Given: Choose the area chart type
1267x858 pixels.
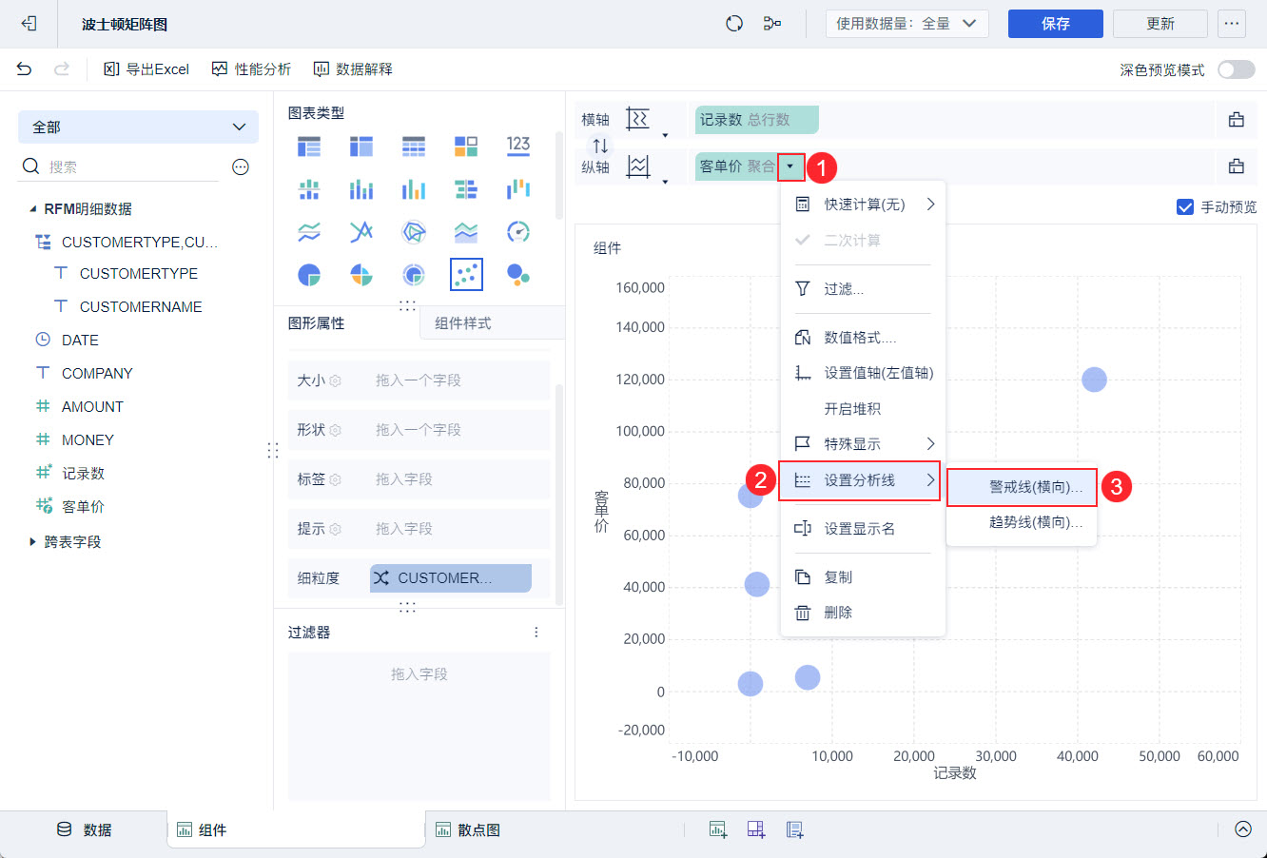Looking at the screenshot, I should (466, 231).
